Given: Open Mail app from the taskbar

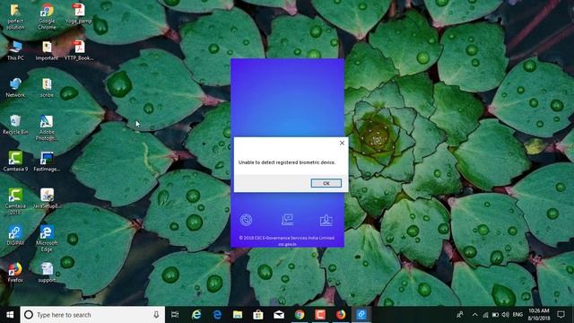Looking at the screenshot, I should 279,315.
